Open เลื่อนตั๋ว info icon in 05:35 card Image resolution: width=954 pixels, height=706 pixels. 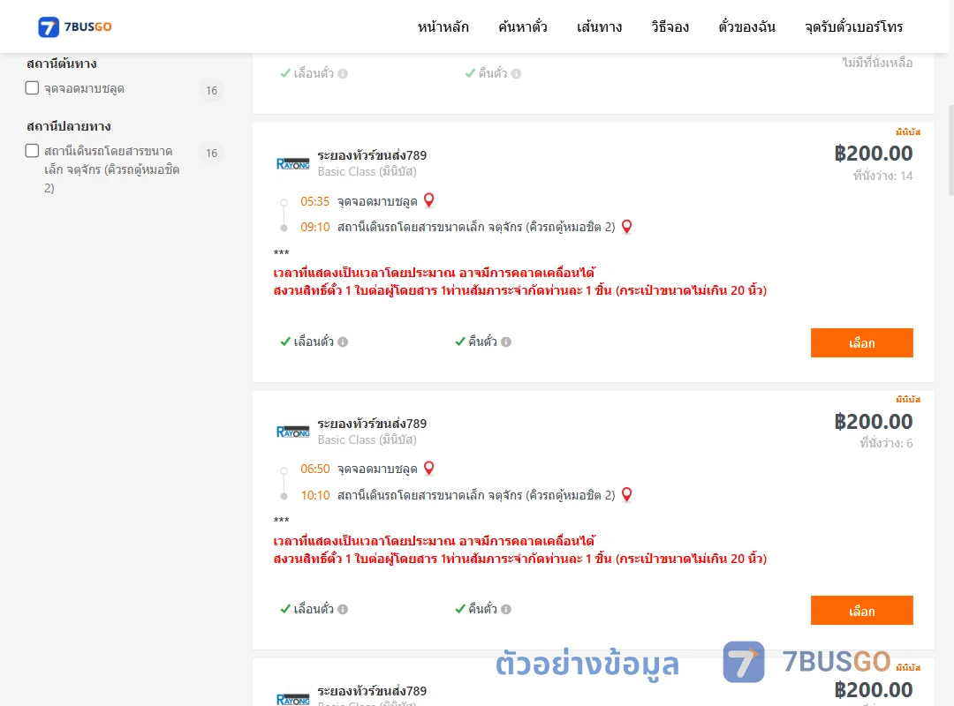[x=343, y=342]
